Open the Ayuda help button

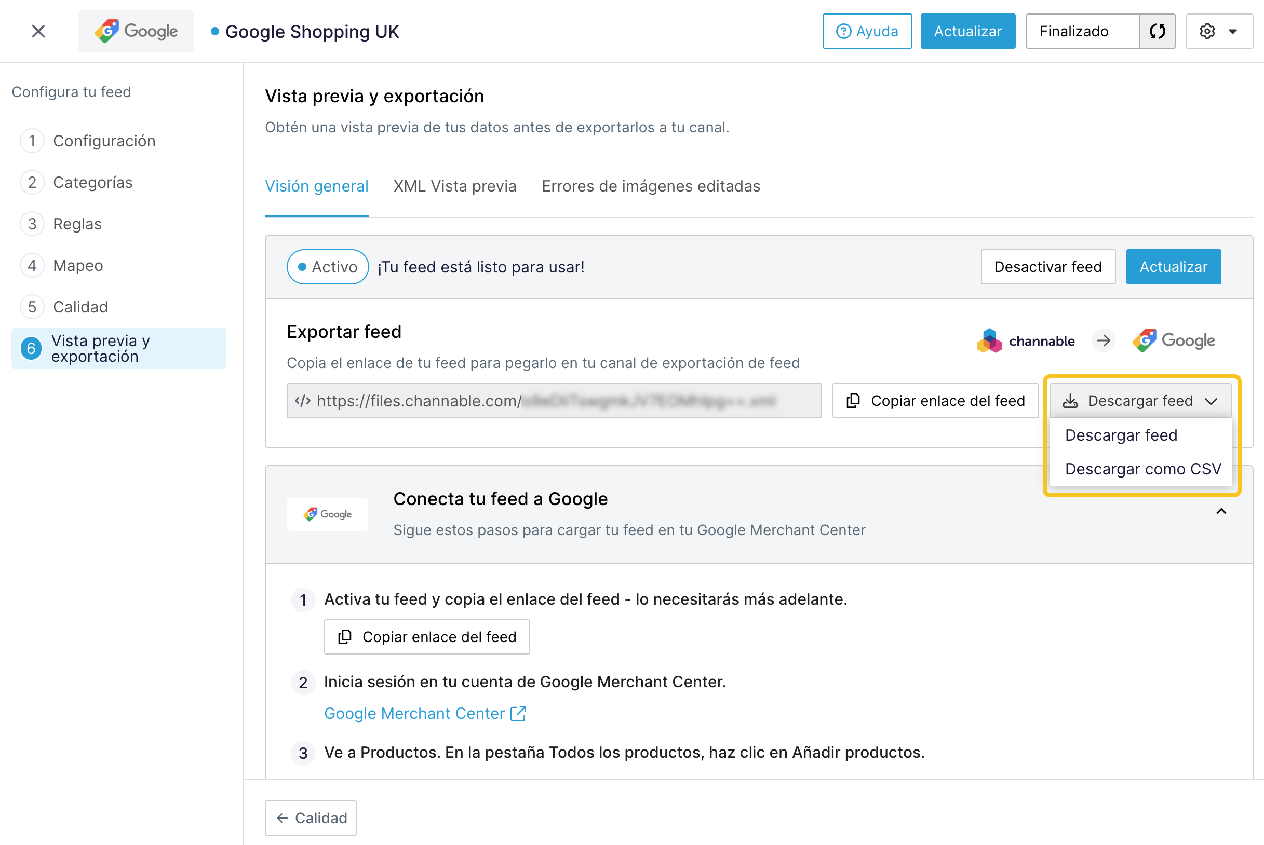click(867, 31)
